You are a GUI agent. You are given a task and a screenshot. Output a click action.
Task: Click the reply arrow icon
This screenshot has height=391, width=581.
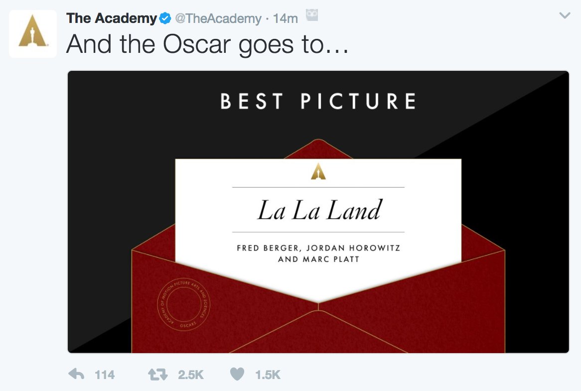tap(76, 374)
